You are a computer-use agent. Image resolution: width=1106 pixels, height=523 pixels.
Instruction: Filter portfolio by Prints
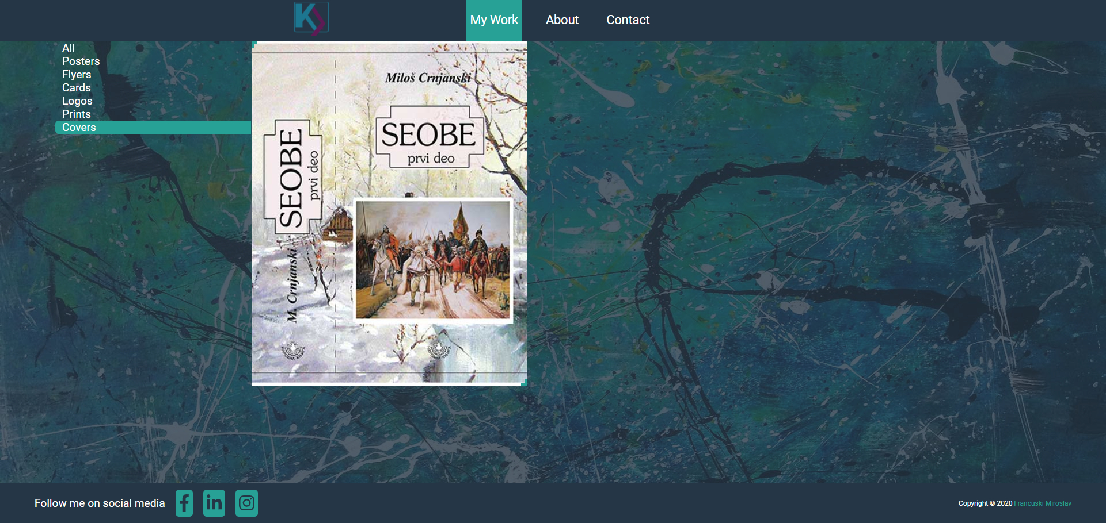point(77,114)
